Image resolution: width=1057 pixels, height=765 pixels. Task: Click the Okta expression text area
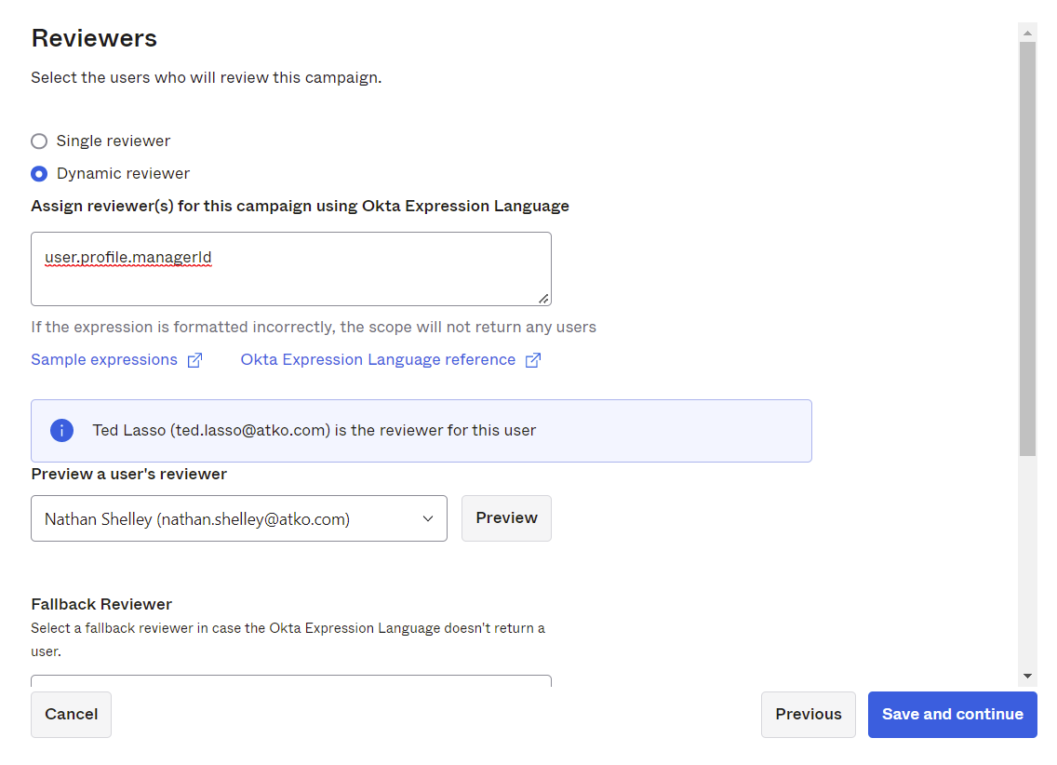(x=290, y=269)
